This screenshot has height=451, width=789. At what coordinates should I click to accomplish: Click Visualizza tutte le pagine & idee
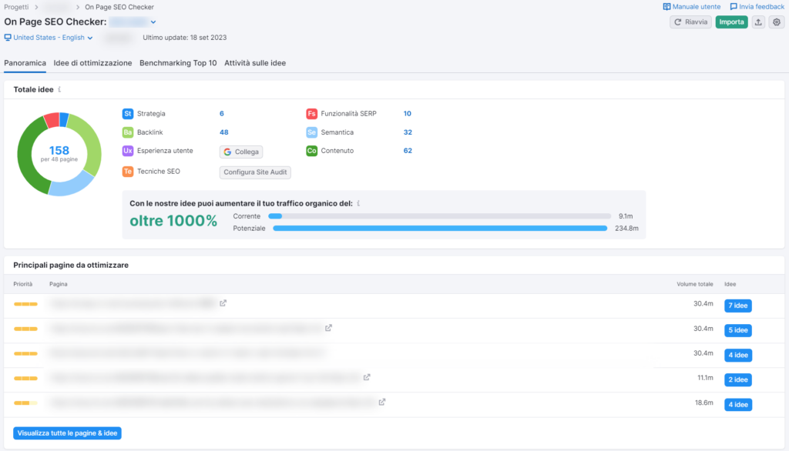(67, 433)
